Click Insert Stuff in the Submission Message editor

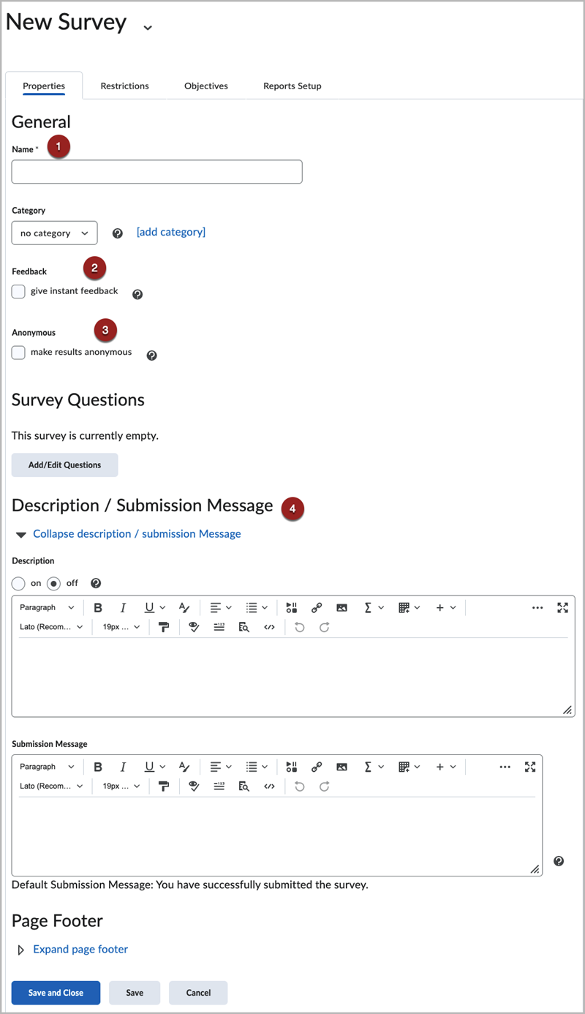(292, 767)
